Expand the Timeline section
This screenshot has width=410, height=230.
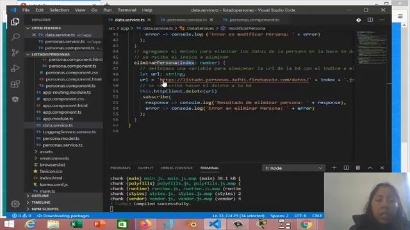(41, 203)
